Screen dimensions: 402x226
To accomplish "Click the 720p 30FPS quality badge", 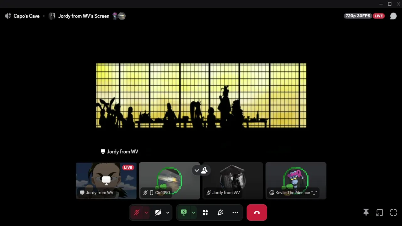I will (358, 16).
